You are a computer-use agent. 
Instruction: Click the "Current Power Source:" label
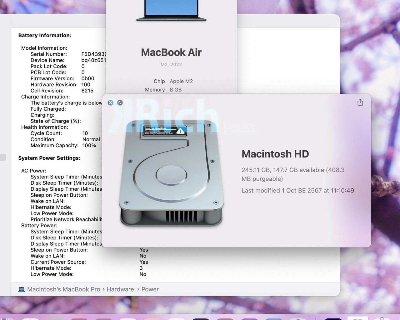click(58, 262)
